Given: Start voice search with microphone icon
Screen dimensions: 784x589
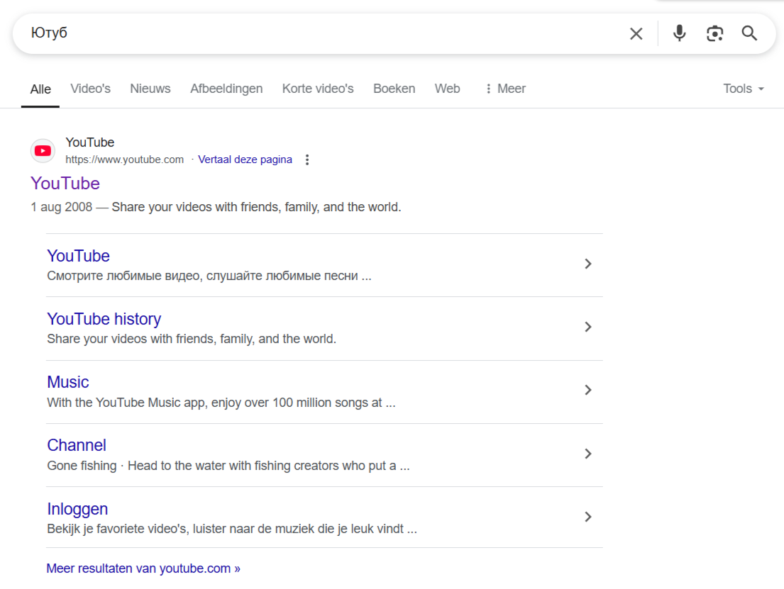Looking at the screenshot, I should point(679,33).
